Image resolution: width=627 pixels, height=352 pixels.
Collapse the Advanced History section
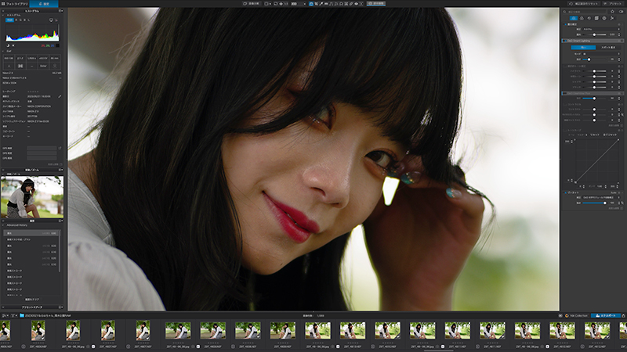pyautogui.click(x=3, y=225)
